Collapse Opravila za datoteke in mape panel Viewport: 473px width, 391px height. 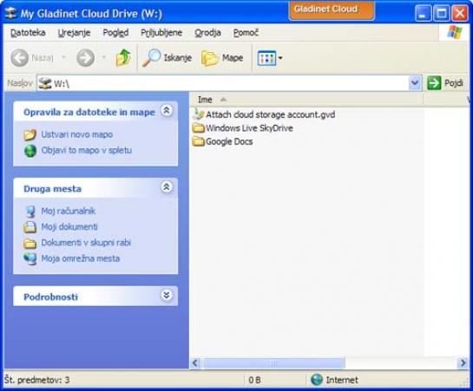(167, 111)
